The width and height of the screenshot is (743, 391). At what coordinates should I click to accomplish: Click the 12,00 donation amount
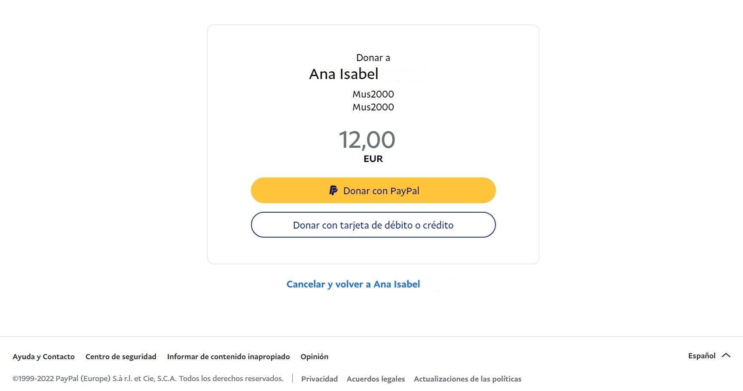pyautogui.click(x=367, y=140)
